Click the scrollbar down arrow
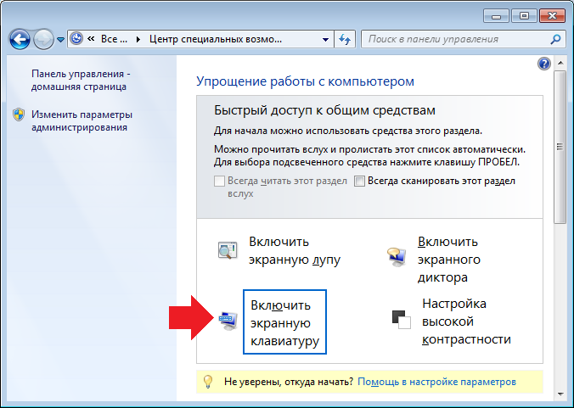 [560, 394]
